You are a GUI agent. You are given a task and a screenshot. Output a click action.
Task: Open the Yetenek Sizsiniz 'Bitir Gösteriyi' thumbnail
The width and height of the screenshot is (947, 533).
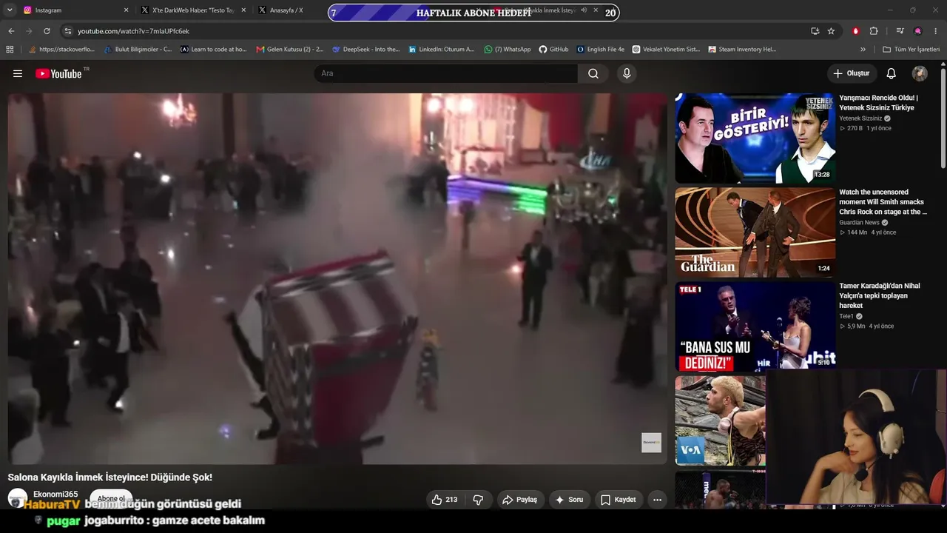click(x=755, y=138)
